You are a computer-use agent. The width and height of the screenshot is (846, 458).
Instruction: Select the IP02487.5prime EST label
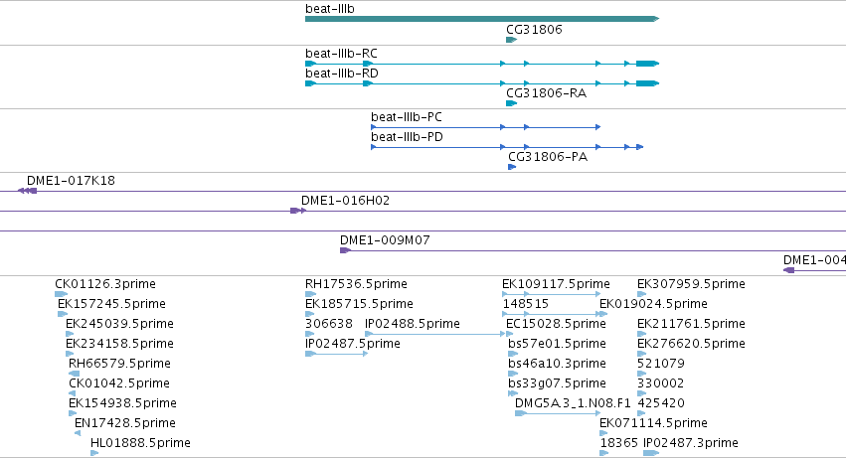click(x=353, y=344)
